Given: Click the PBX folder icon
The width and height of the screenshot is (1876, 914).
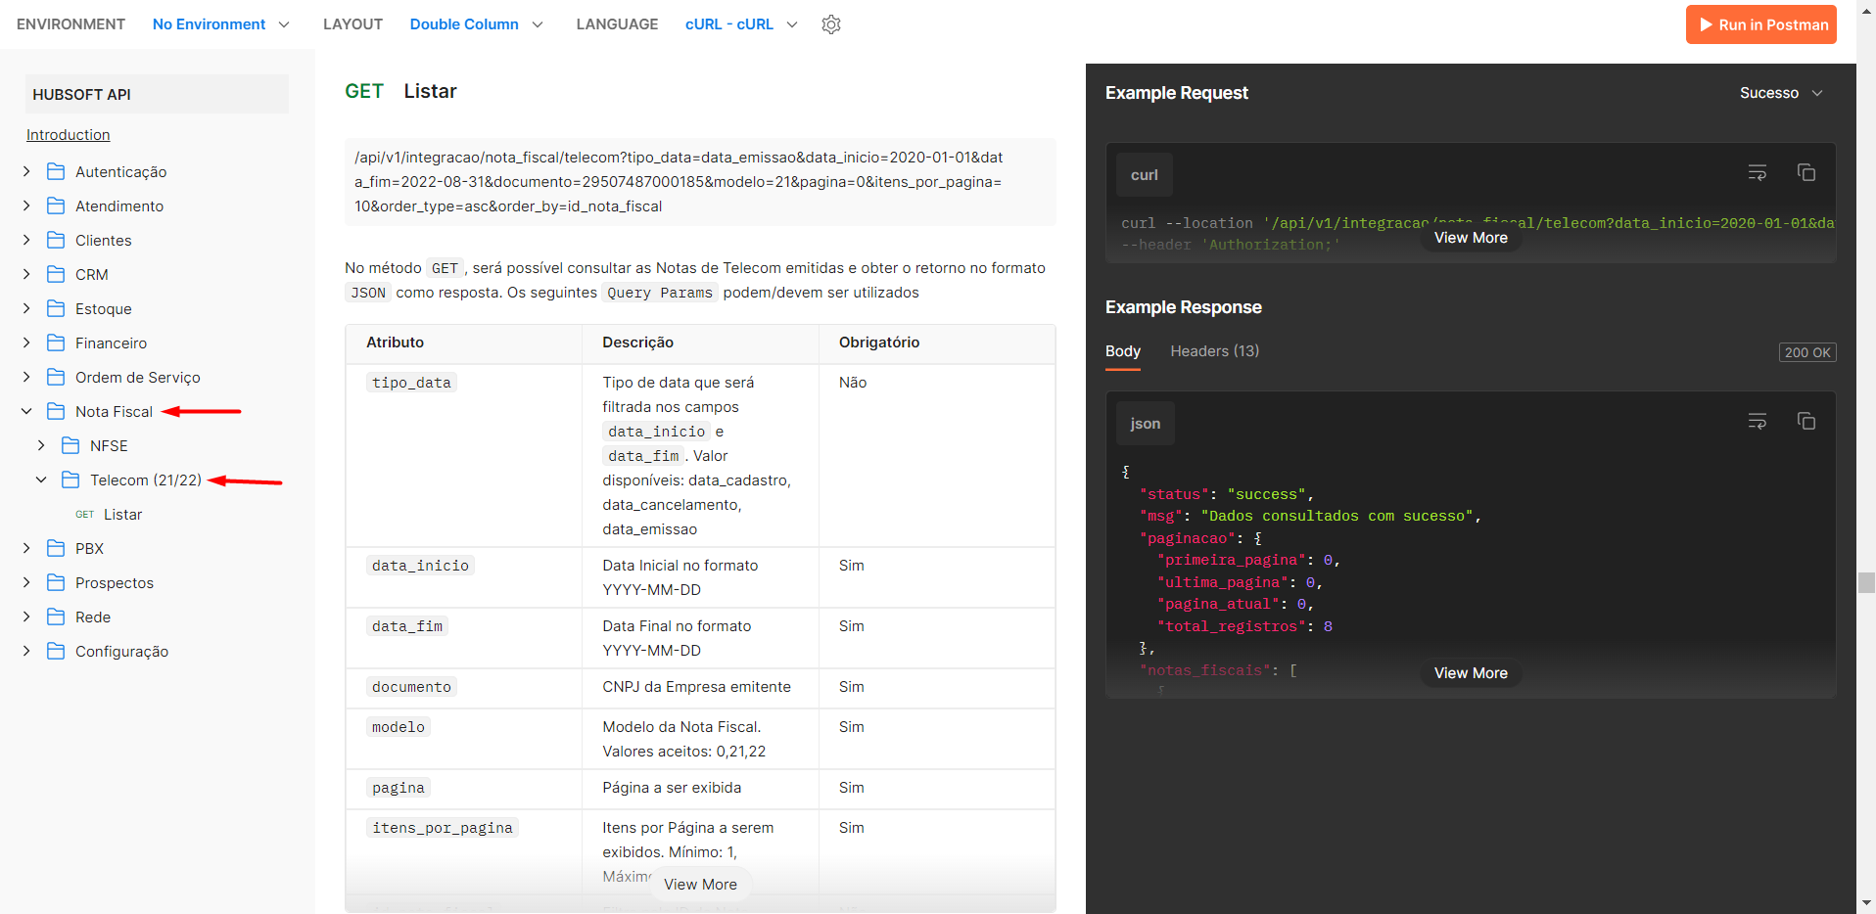Looking at the screenshot, I should [56, 548].
